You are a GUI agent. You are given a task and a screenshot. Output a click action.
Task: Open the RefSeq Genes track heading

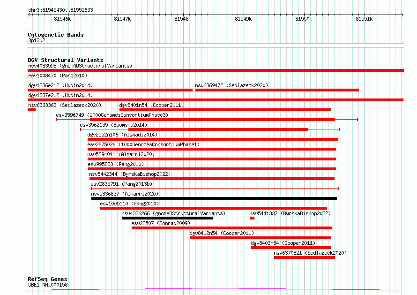(47, 279)
